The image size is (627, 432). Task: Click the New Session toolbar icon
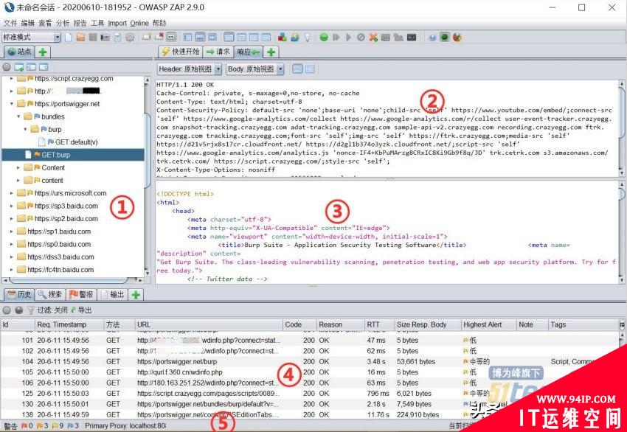(x=69, y=37)
